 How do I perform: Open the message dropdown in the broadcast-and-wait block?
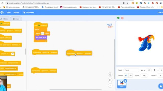click(10, 74)
